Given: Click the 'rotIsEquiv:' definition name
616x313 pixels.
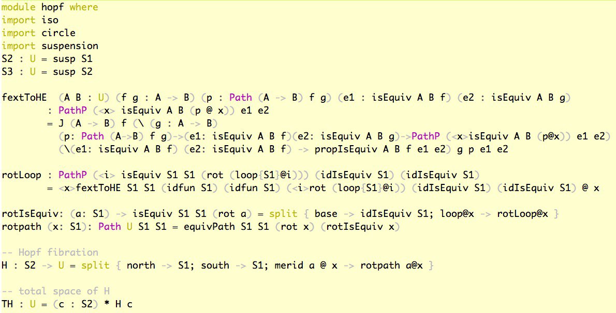Looking at the screenshot, I should click(x=33, y=214).
